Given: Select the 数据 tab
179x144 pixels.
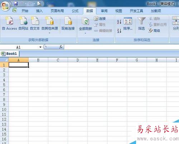Looking at the screenshot, I should [x=89, y=11].
